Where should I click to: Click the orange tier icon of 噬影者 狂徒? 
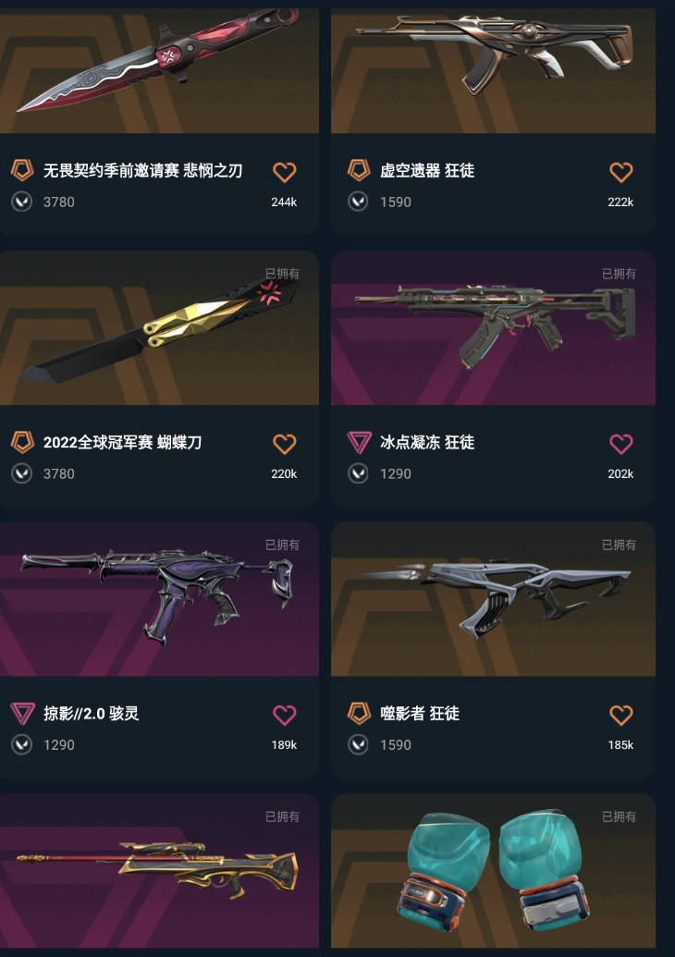pos(359,713)
